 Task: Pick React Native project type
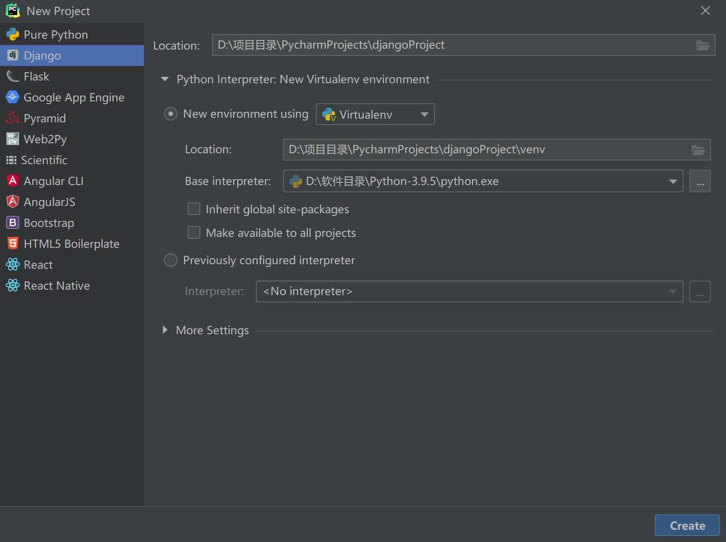(x=72, y=286)
